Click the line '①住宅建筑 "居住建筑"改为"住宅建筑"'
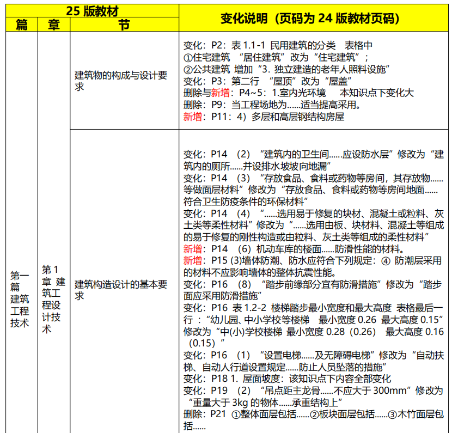This screenshot has height=433, width=452. coord(276,57)
